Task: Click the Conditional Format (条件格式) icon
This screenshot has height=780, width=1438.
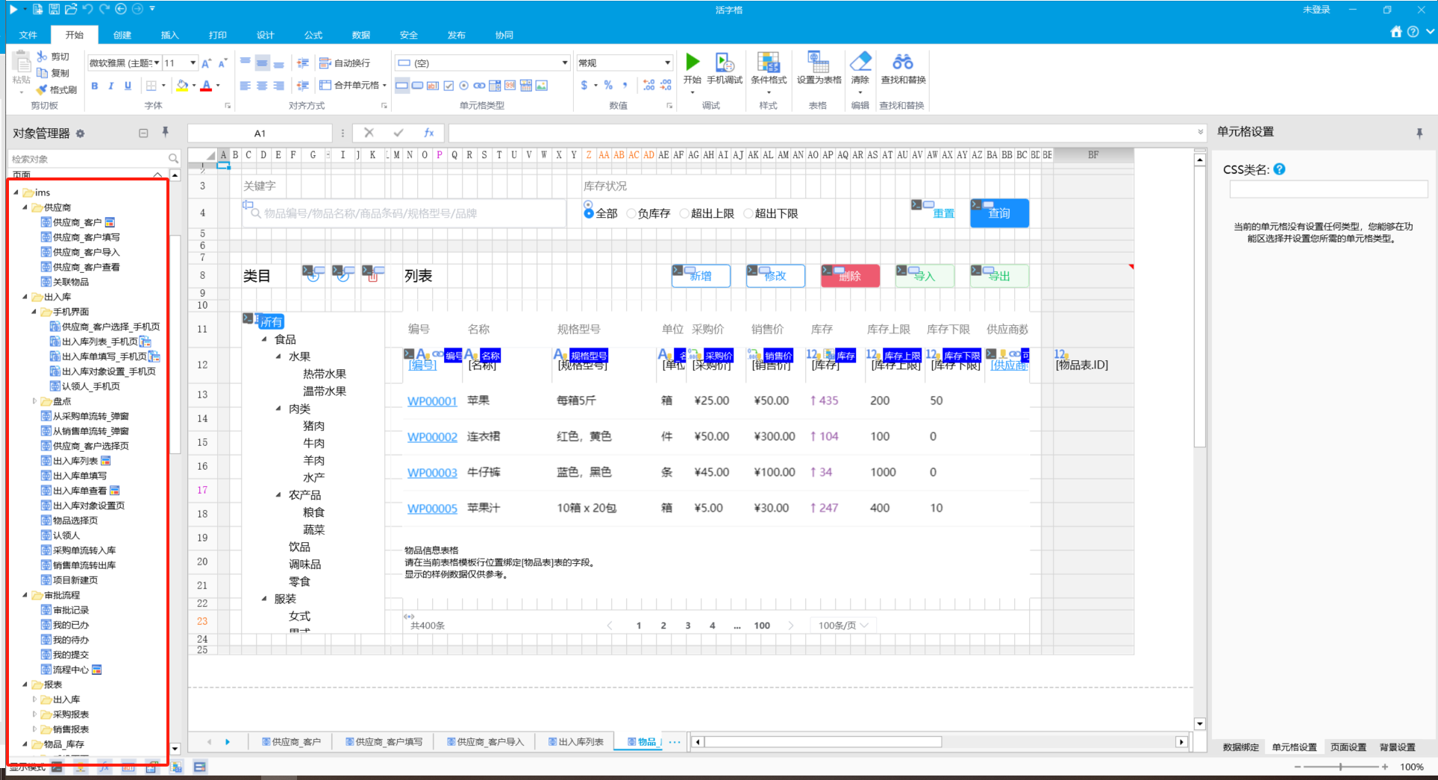Action: (x=768, y=62)
